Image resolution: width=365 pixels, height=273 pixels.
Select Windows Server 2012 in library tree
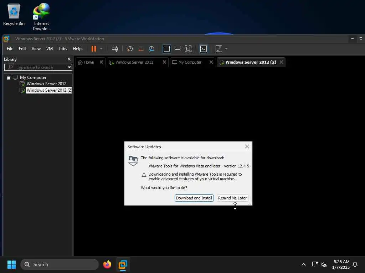(x=46, y=84)
